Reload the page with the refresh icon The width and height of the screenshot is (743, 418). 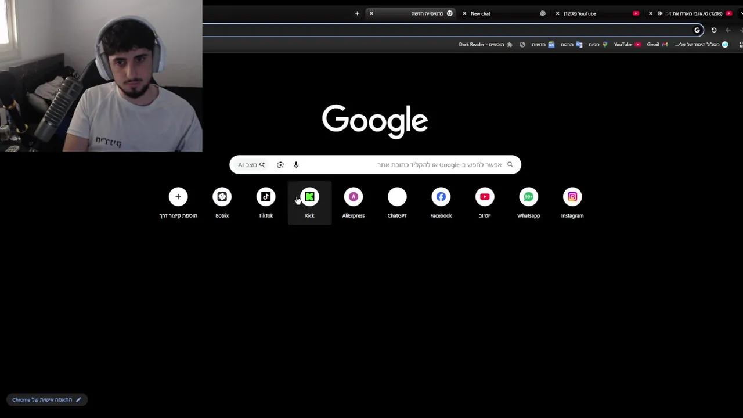[714, 30]
